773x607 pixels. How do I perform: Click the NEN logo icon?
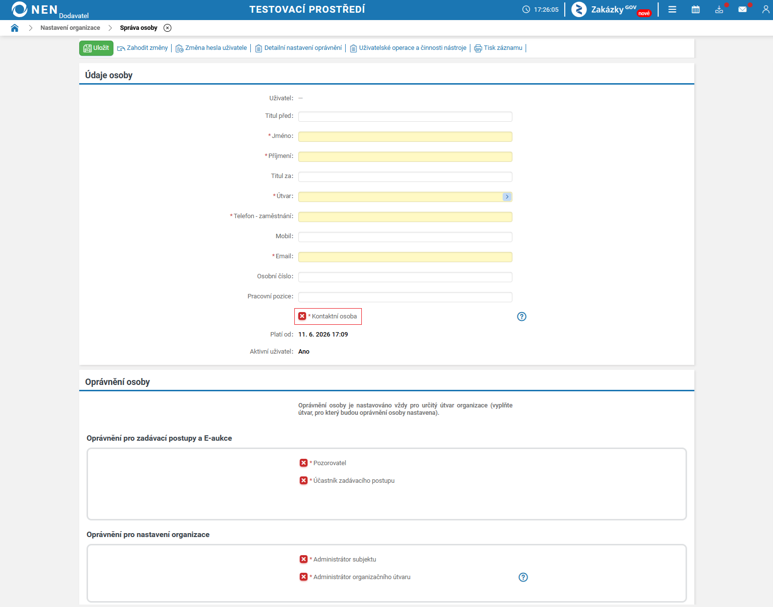point(19,9)
